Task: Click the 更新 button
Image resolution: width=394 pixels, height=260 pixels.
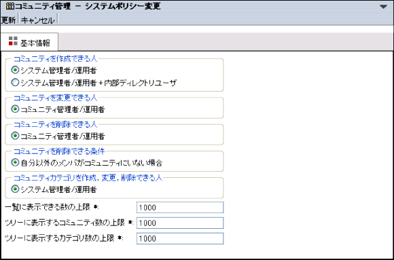Action: [x=9, y=20]
